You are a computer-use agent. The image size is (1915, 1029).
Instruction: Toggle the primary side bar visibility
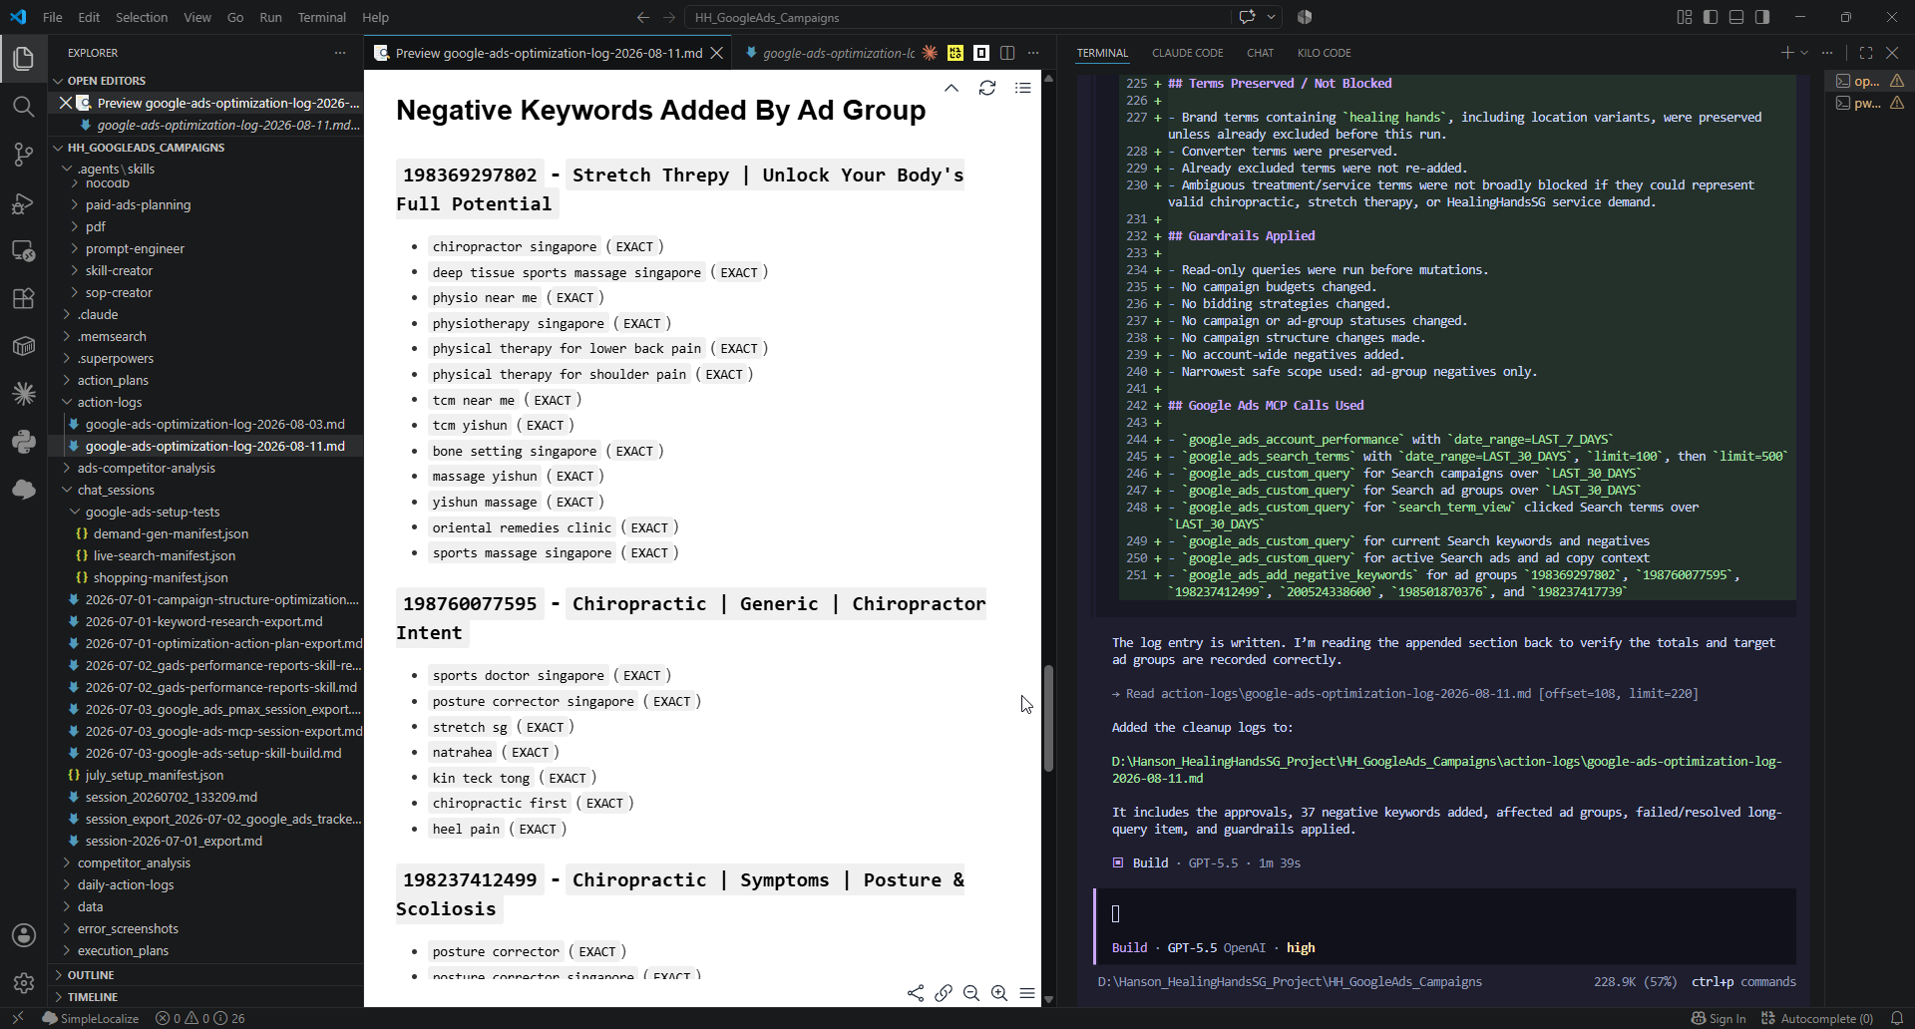1711,17
